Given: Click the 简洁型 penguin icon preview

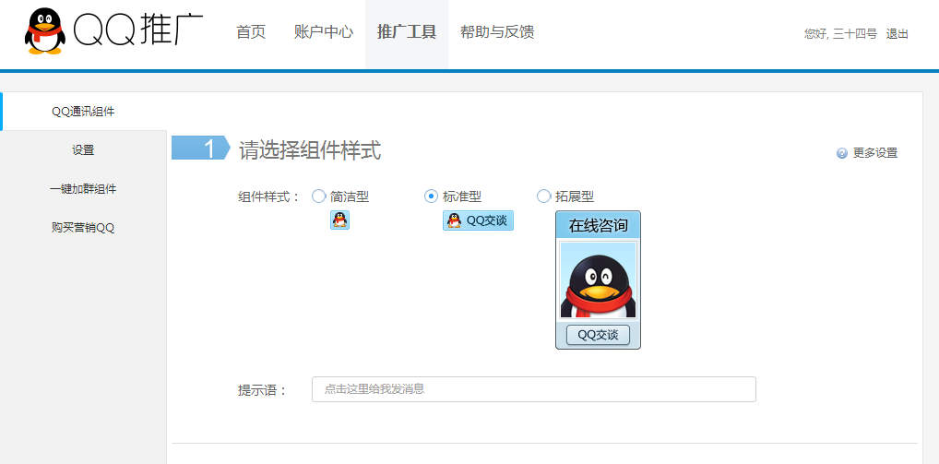Looking at the screenshot, I should coord(340,220).
